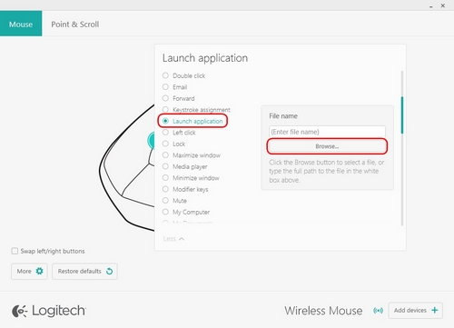The image size is (454, 328).
Task: Select the Modifier keys option
Action: tap(165, 189)
